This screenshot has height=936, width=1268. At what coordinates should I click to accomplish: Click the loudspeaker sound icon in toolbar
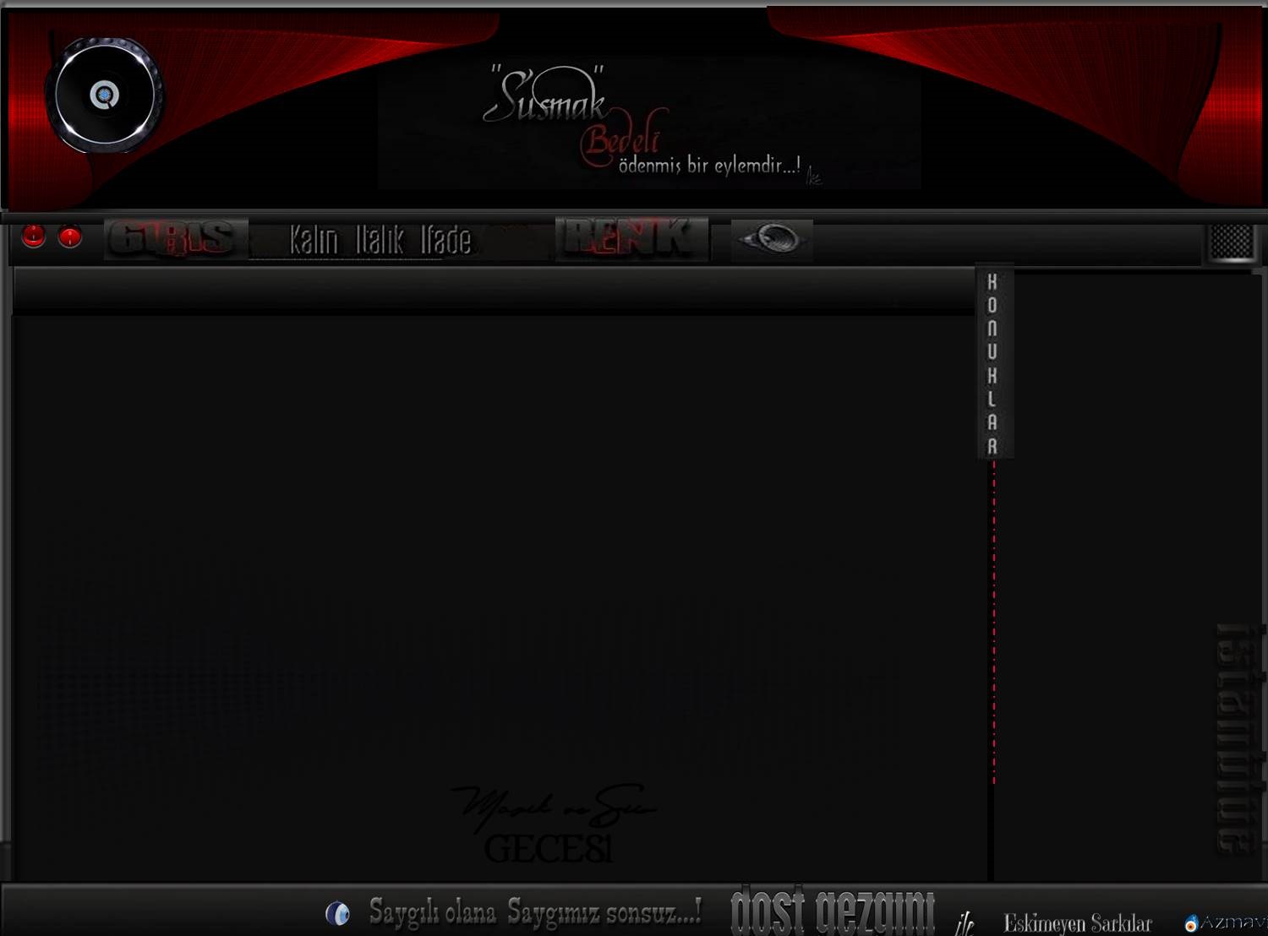point(771,240)
